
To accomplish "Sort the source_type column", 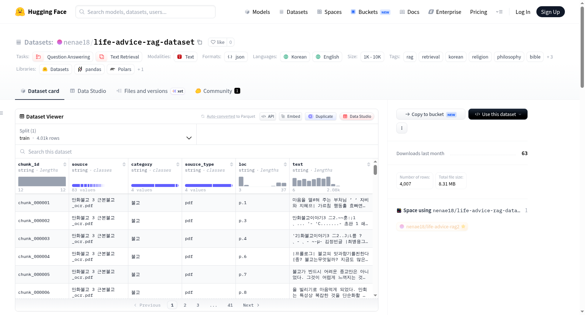I will pos(231,164).
